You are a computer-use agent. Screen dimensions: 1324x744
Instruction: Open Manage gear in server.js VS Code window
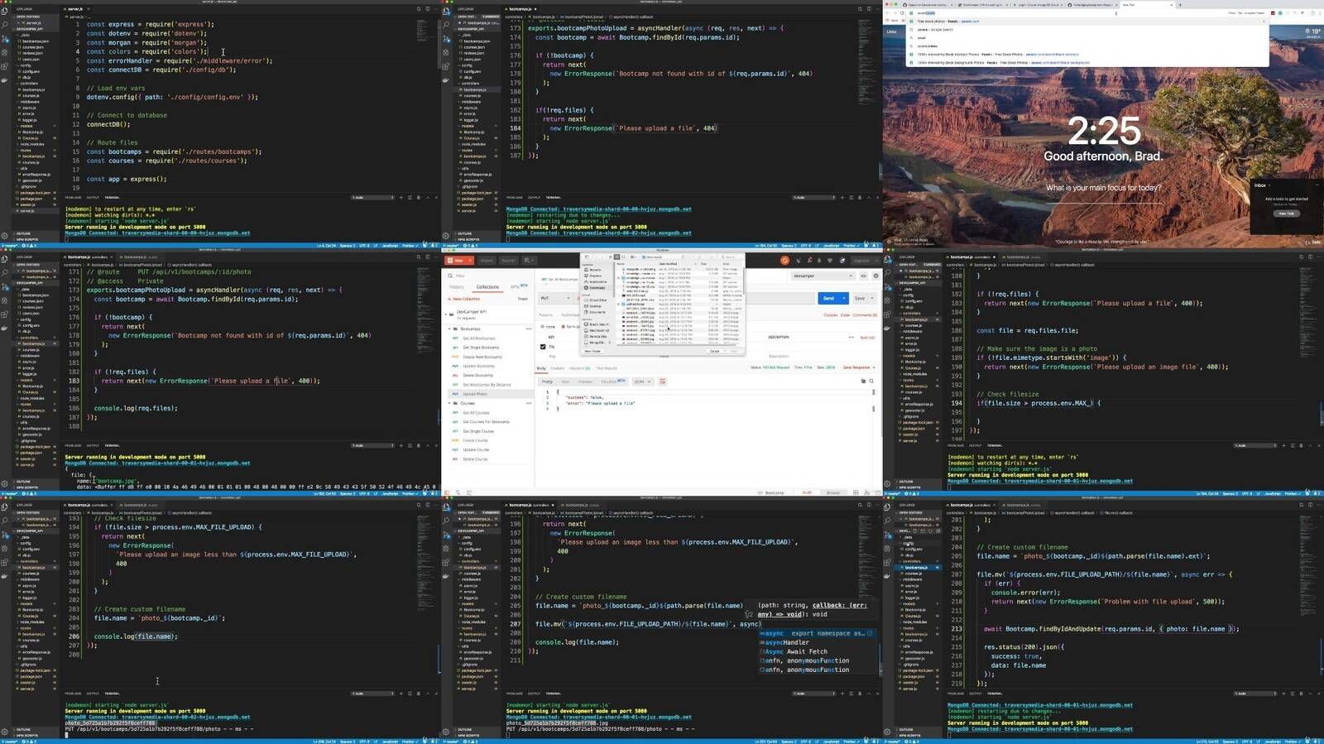(4, 235)
